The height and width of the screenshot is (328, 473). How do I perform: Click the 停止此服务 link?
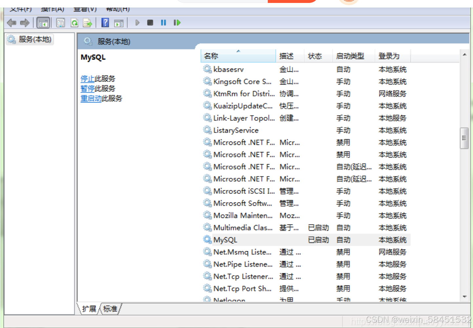point(87,79)
